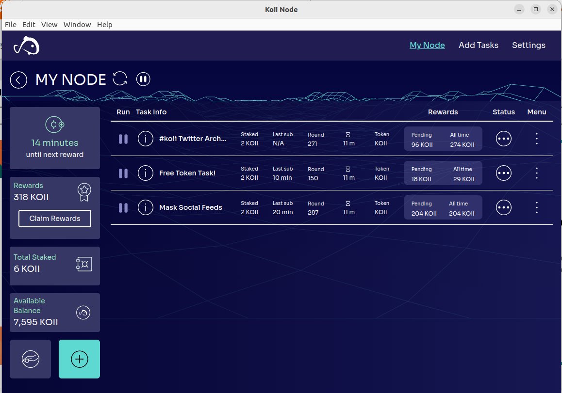
Task: Open the Add Tasks tab
Action: [478, 45]
